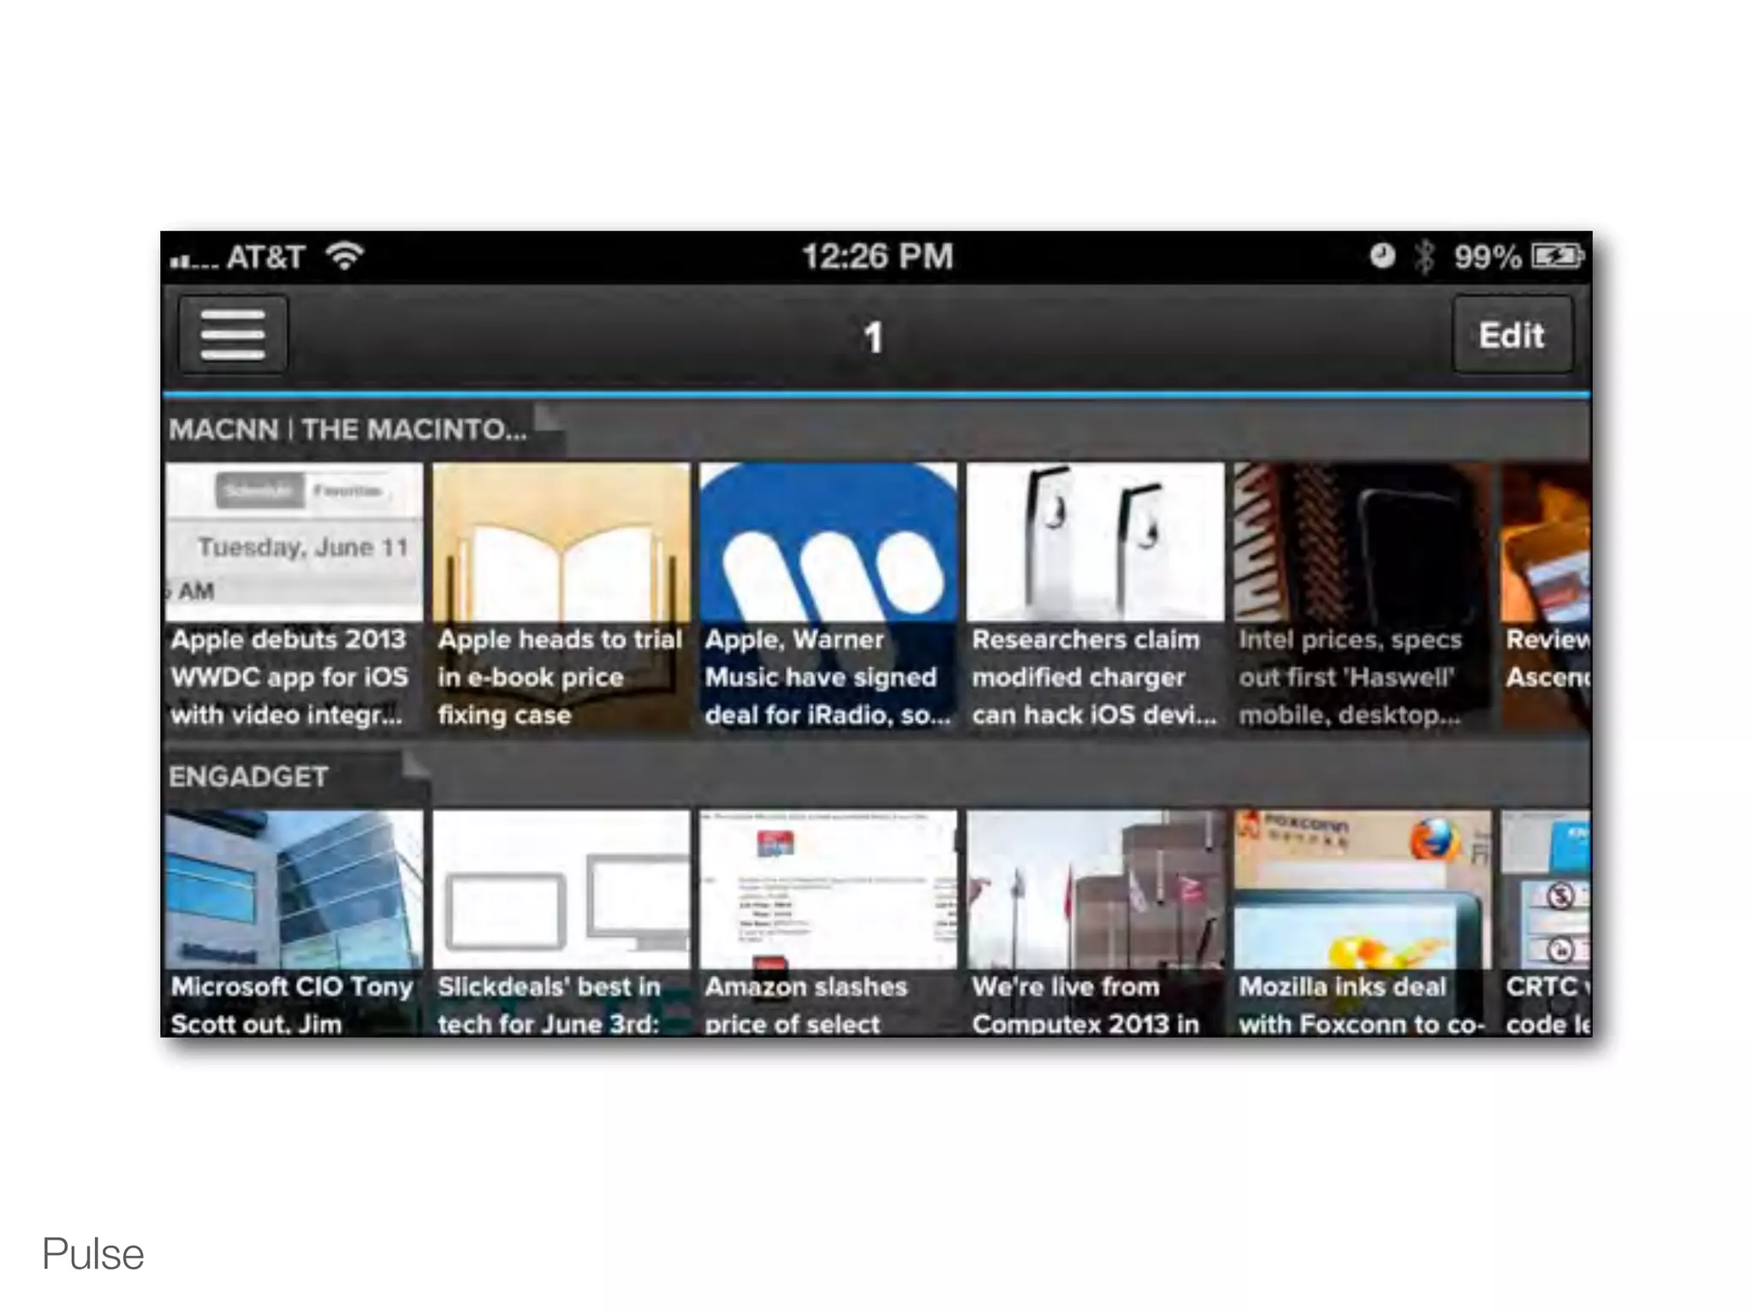1753x1315 pixels.
Task: Open We're live from Computex story
Action: point(1095,923)
